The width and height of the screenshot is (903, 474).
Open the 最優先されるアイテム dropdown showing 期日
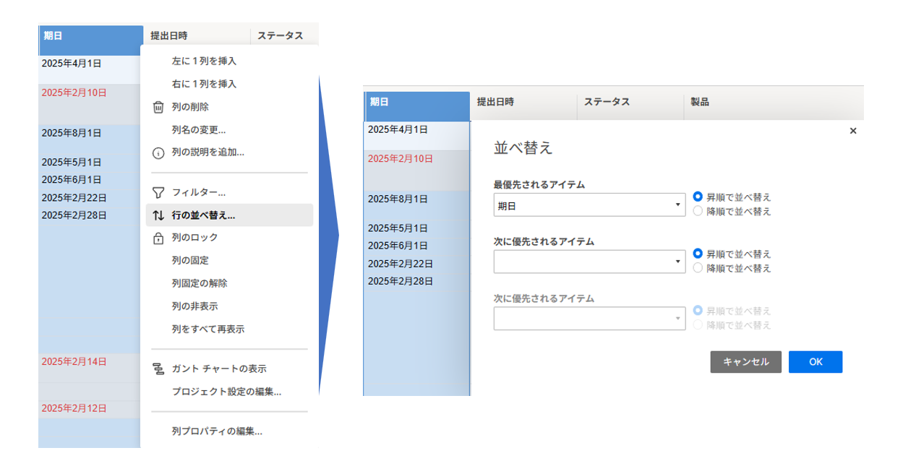pyautogui.click(x=589, y=205)
